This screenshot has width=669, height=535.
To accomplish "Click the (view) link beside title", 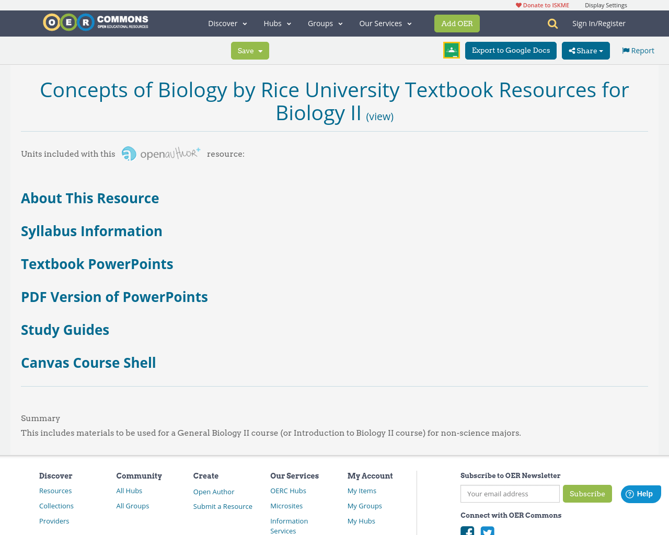I will (x=379, y=117).
